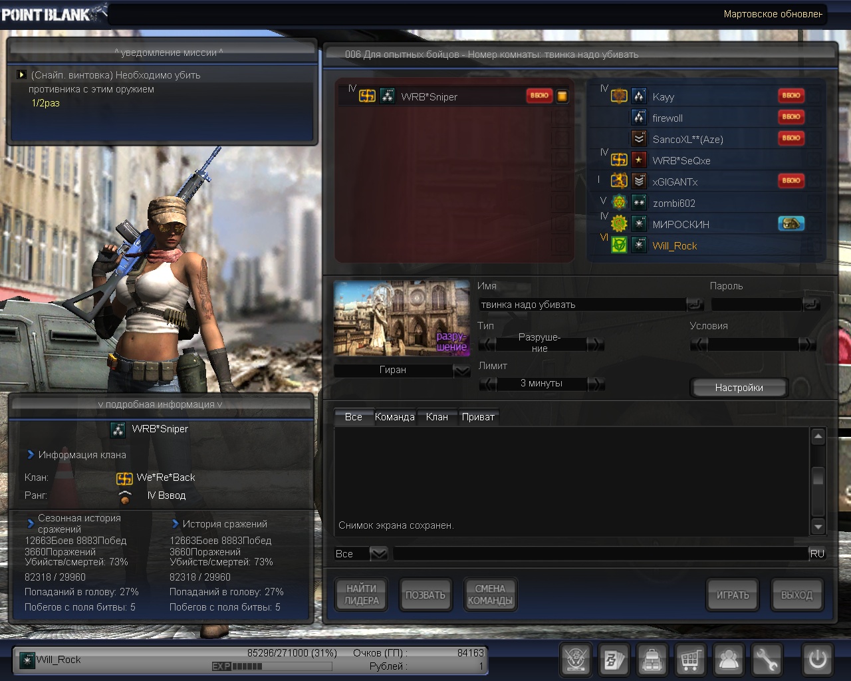Viewport: 851px width, 681px height.
Task: Open the clan emblem icon in bottom toolbar
Action: pos(576,660)
